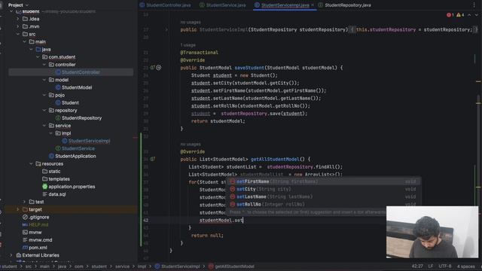This screenshot has height=271, width=482.
Task: Open the '4 spaces' indent settings
Action: pyautogui.click(x=465, y=266)
